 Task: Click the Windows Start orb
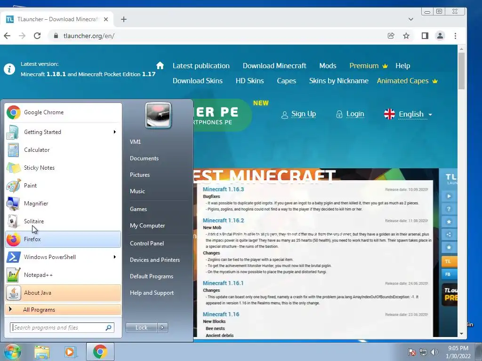pyautogui.click(x=12, y=352)
